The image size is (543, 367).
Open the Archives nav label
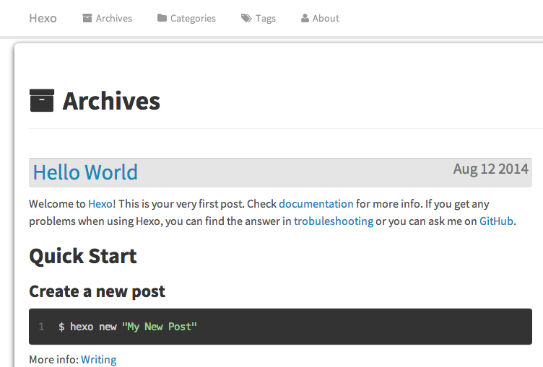pos(114,18)
